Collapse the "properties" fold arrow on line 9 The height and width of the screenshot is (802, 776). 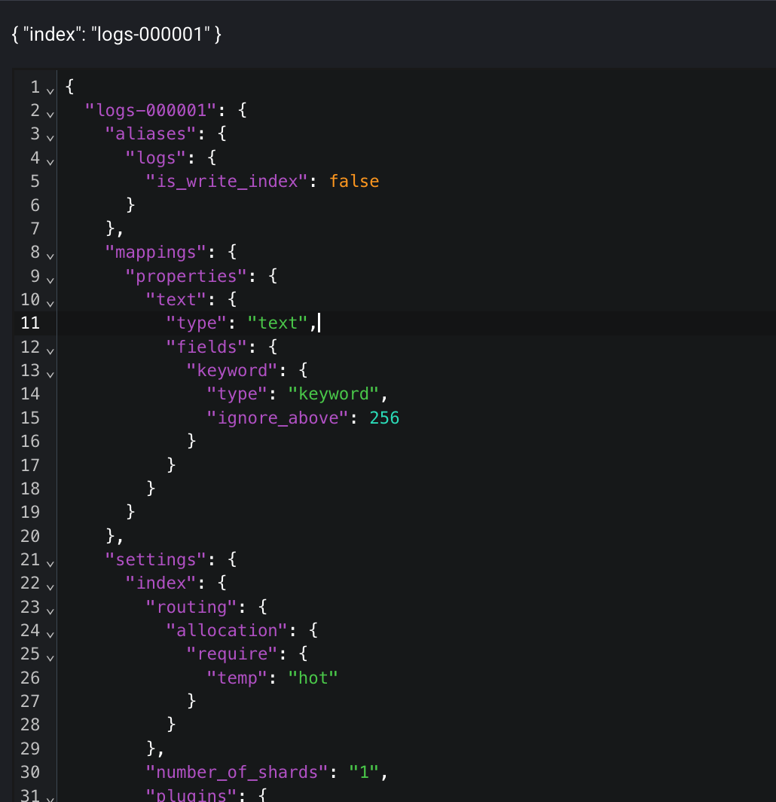click(x=50, y=280)
